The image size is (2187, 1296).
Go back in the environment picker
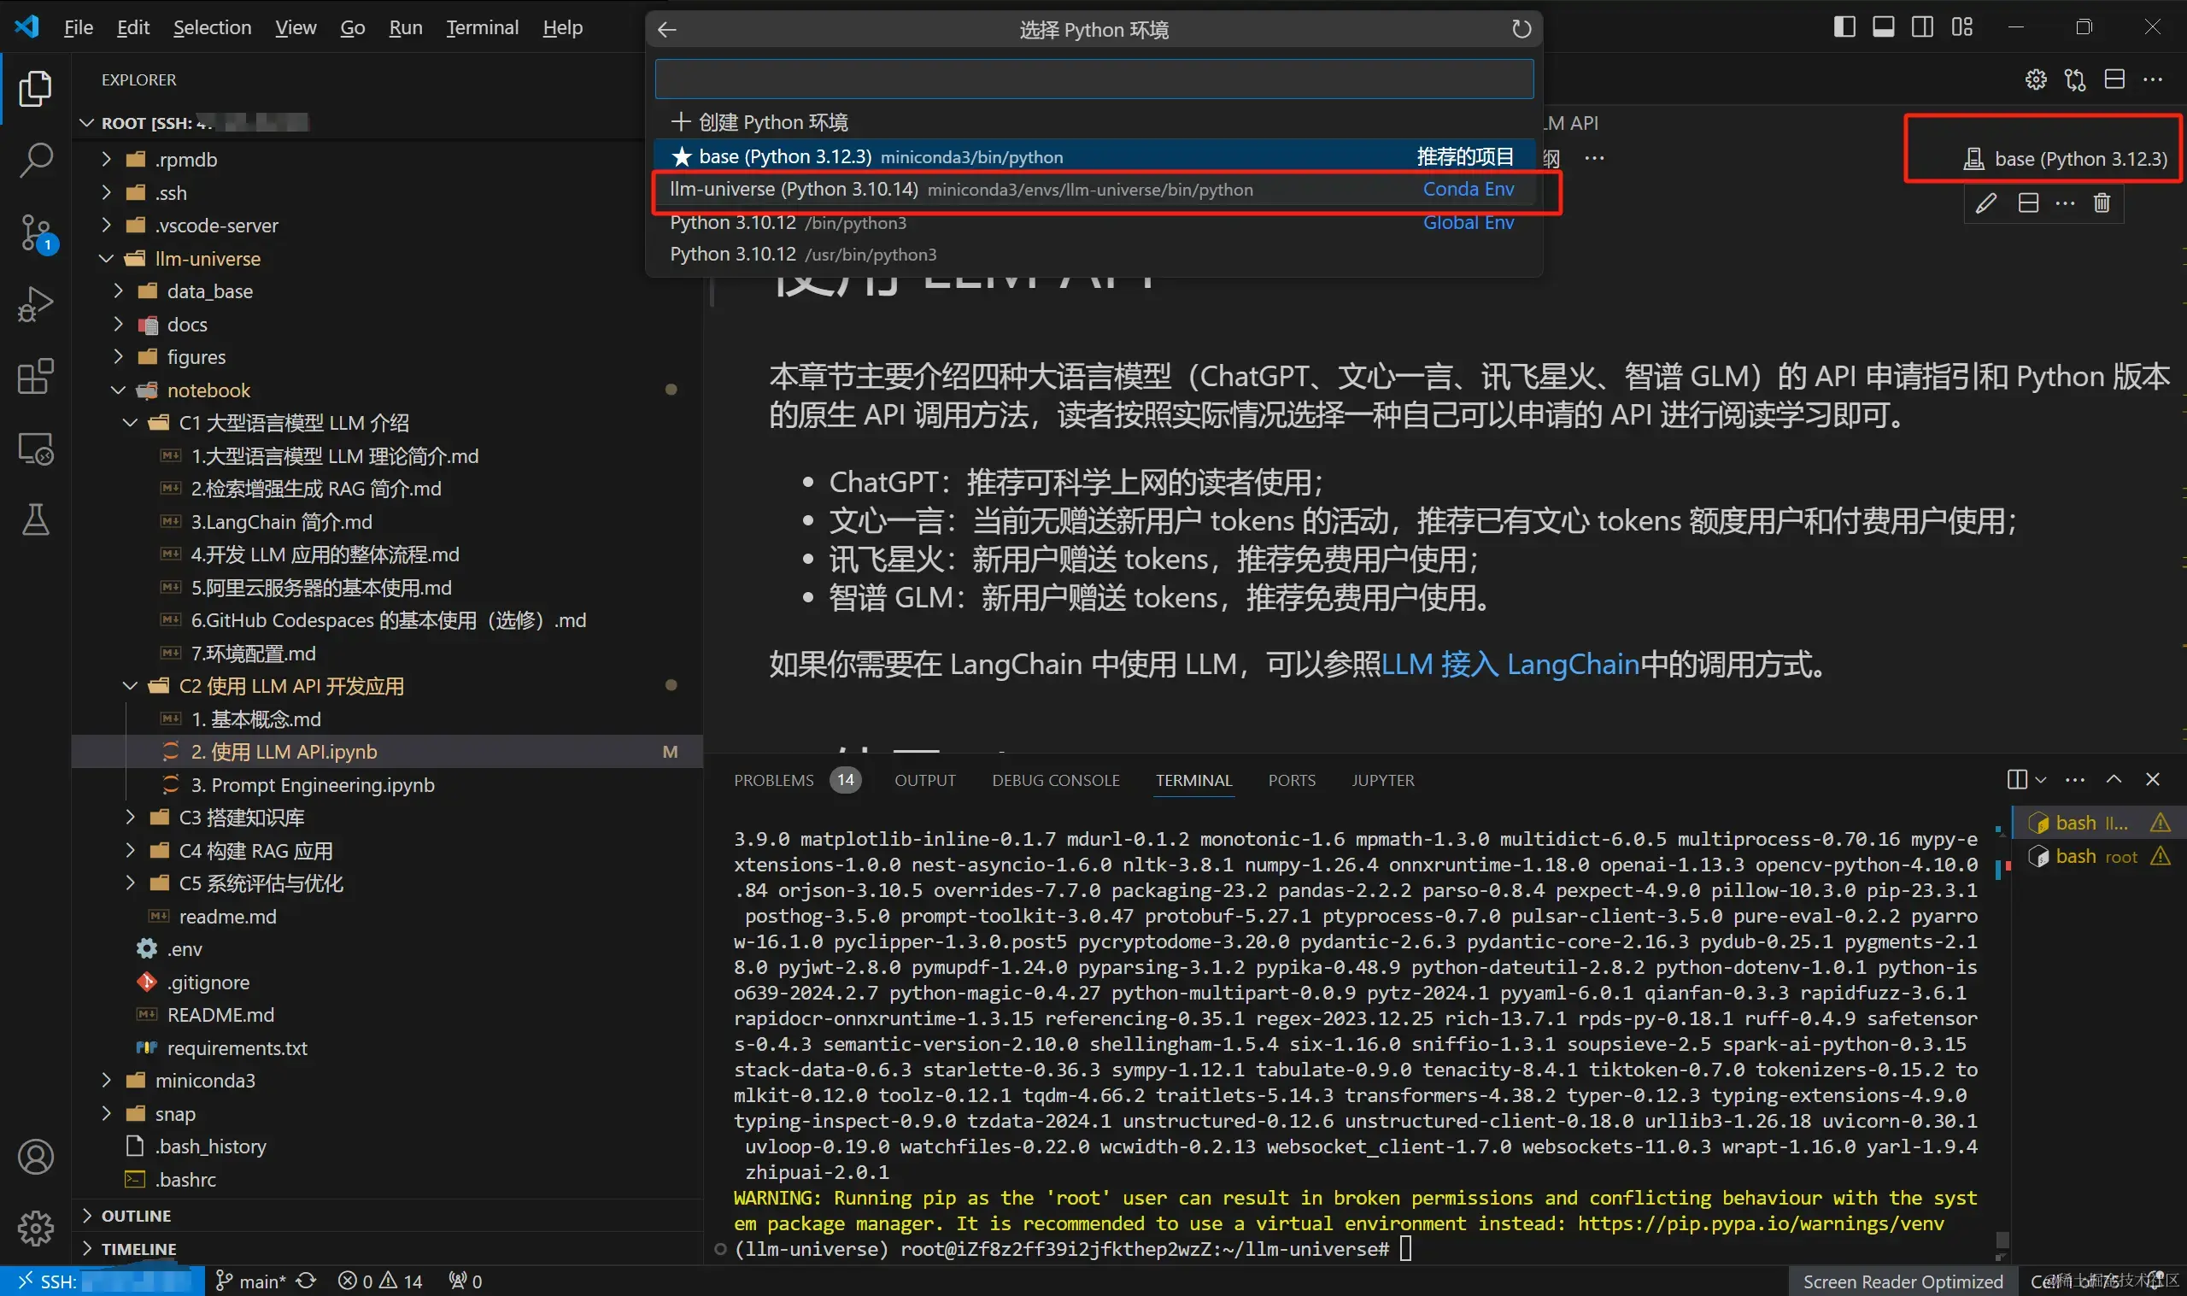[x=667, y=30]
